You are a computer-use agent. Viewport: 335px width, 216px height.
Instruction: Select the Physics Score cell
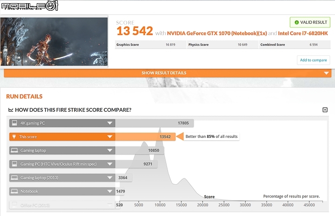[x=222, y=45]
